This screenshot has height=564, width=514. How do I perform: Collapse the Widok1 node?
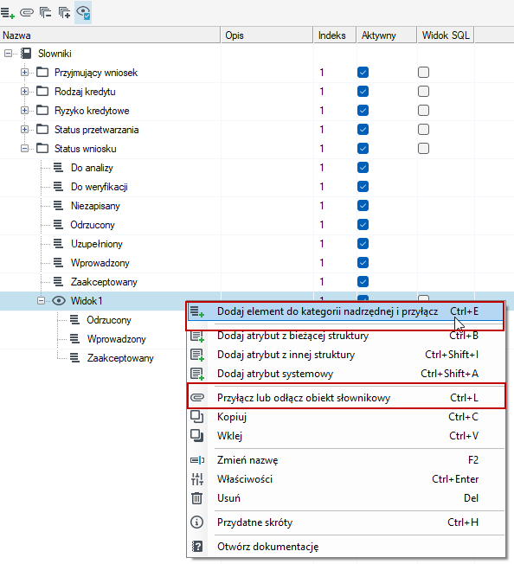coord(41,301)
